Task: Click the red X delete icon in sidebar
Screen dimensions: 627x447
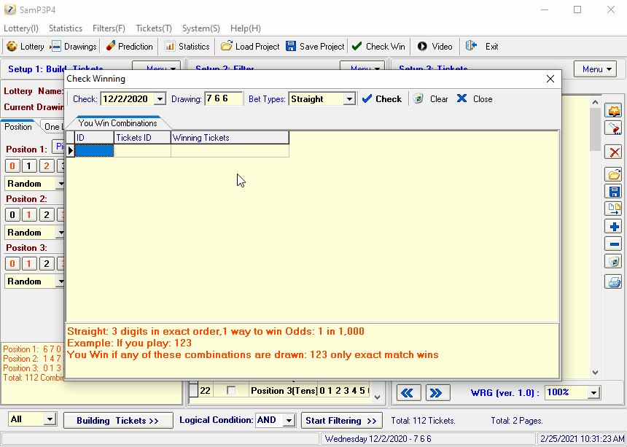Action: 614,152
